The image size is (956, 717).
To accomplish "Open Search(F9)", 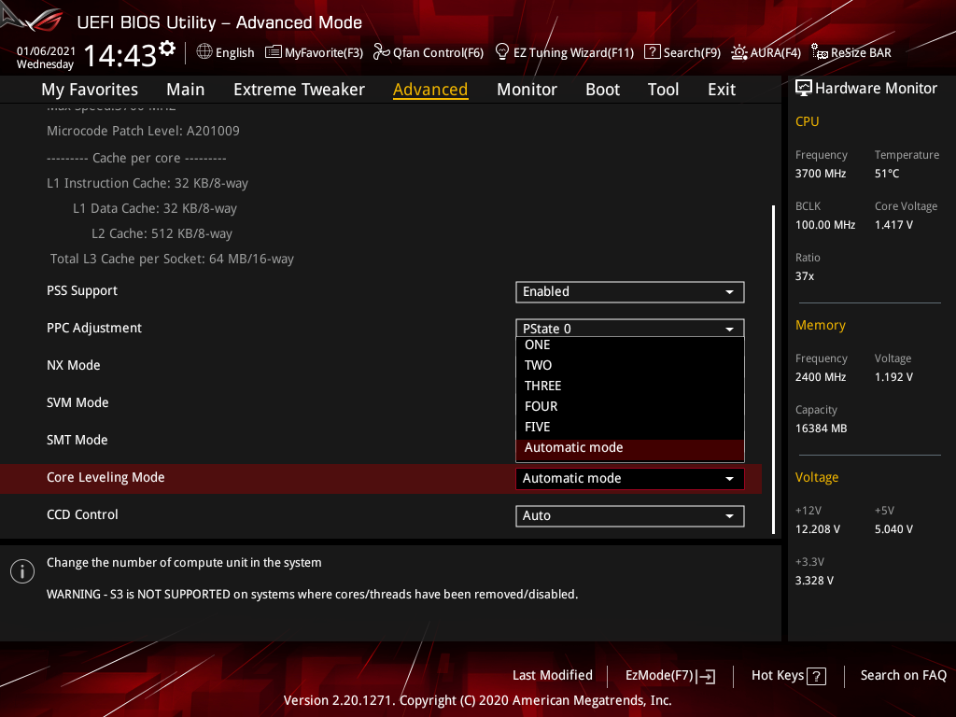I will [682, 52].
